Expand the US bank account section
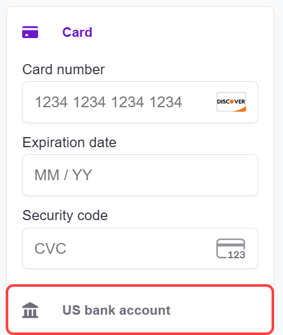This screenshot has height=335, width=283. (x=140, y=310)
